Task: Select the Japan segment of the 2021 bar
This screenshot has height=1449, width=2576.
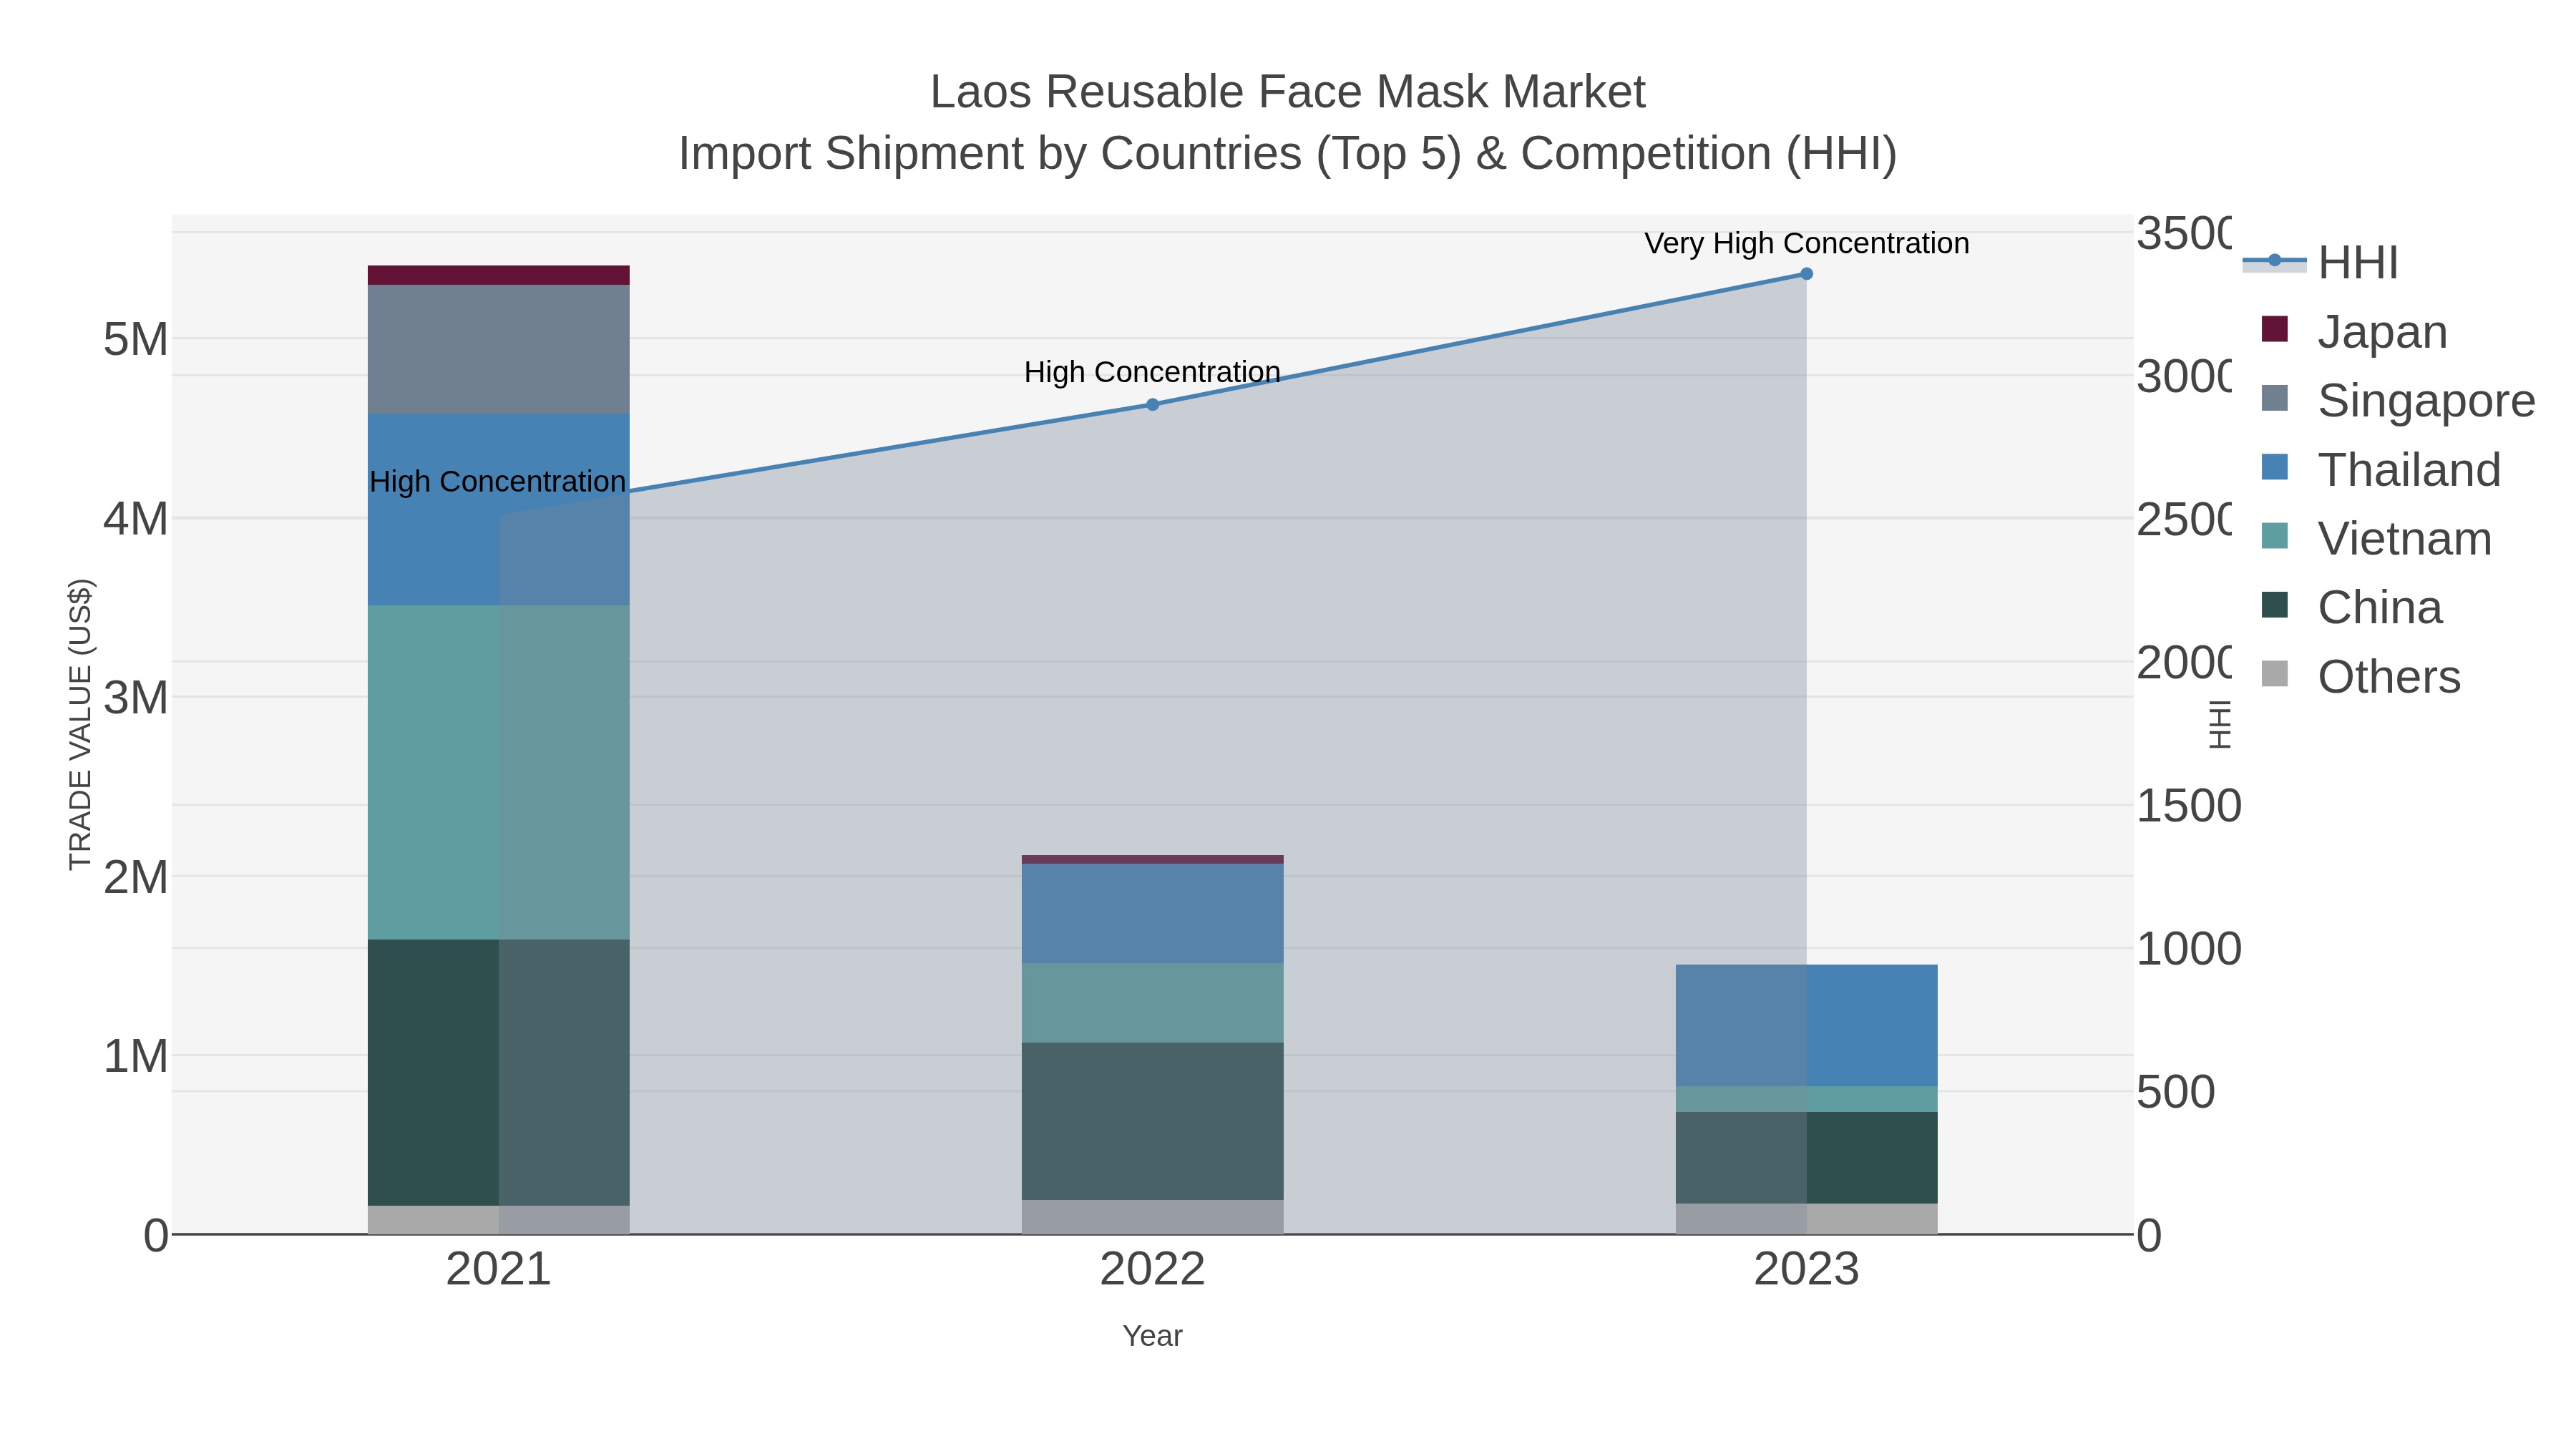Action: tap(498, 276)
